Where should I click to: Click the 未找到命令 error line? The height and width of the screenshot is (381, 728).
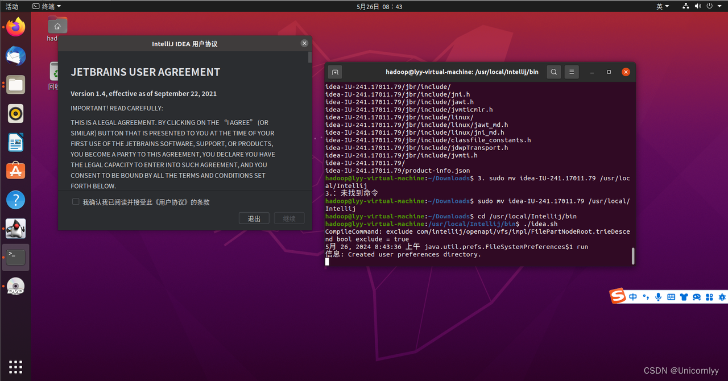[x=351, y=193]
